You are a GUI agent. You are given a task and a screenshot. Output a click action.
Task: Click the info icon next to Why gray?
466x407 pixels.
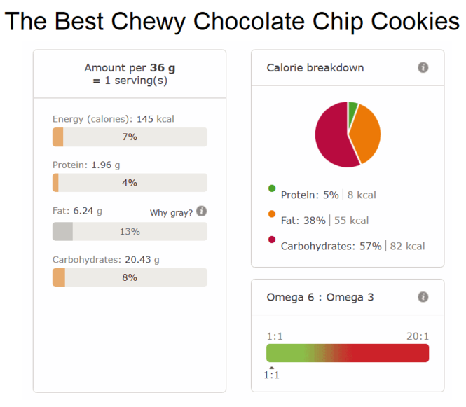(202, 212)
